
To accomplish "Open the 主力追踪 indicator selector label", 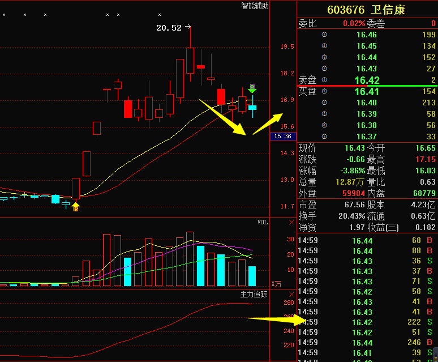I will pyautogui.click(x=254, y=294).
